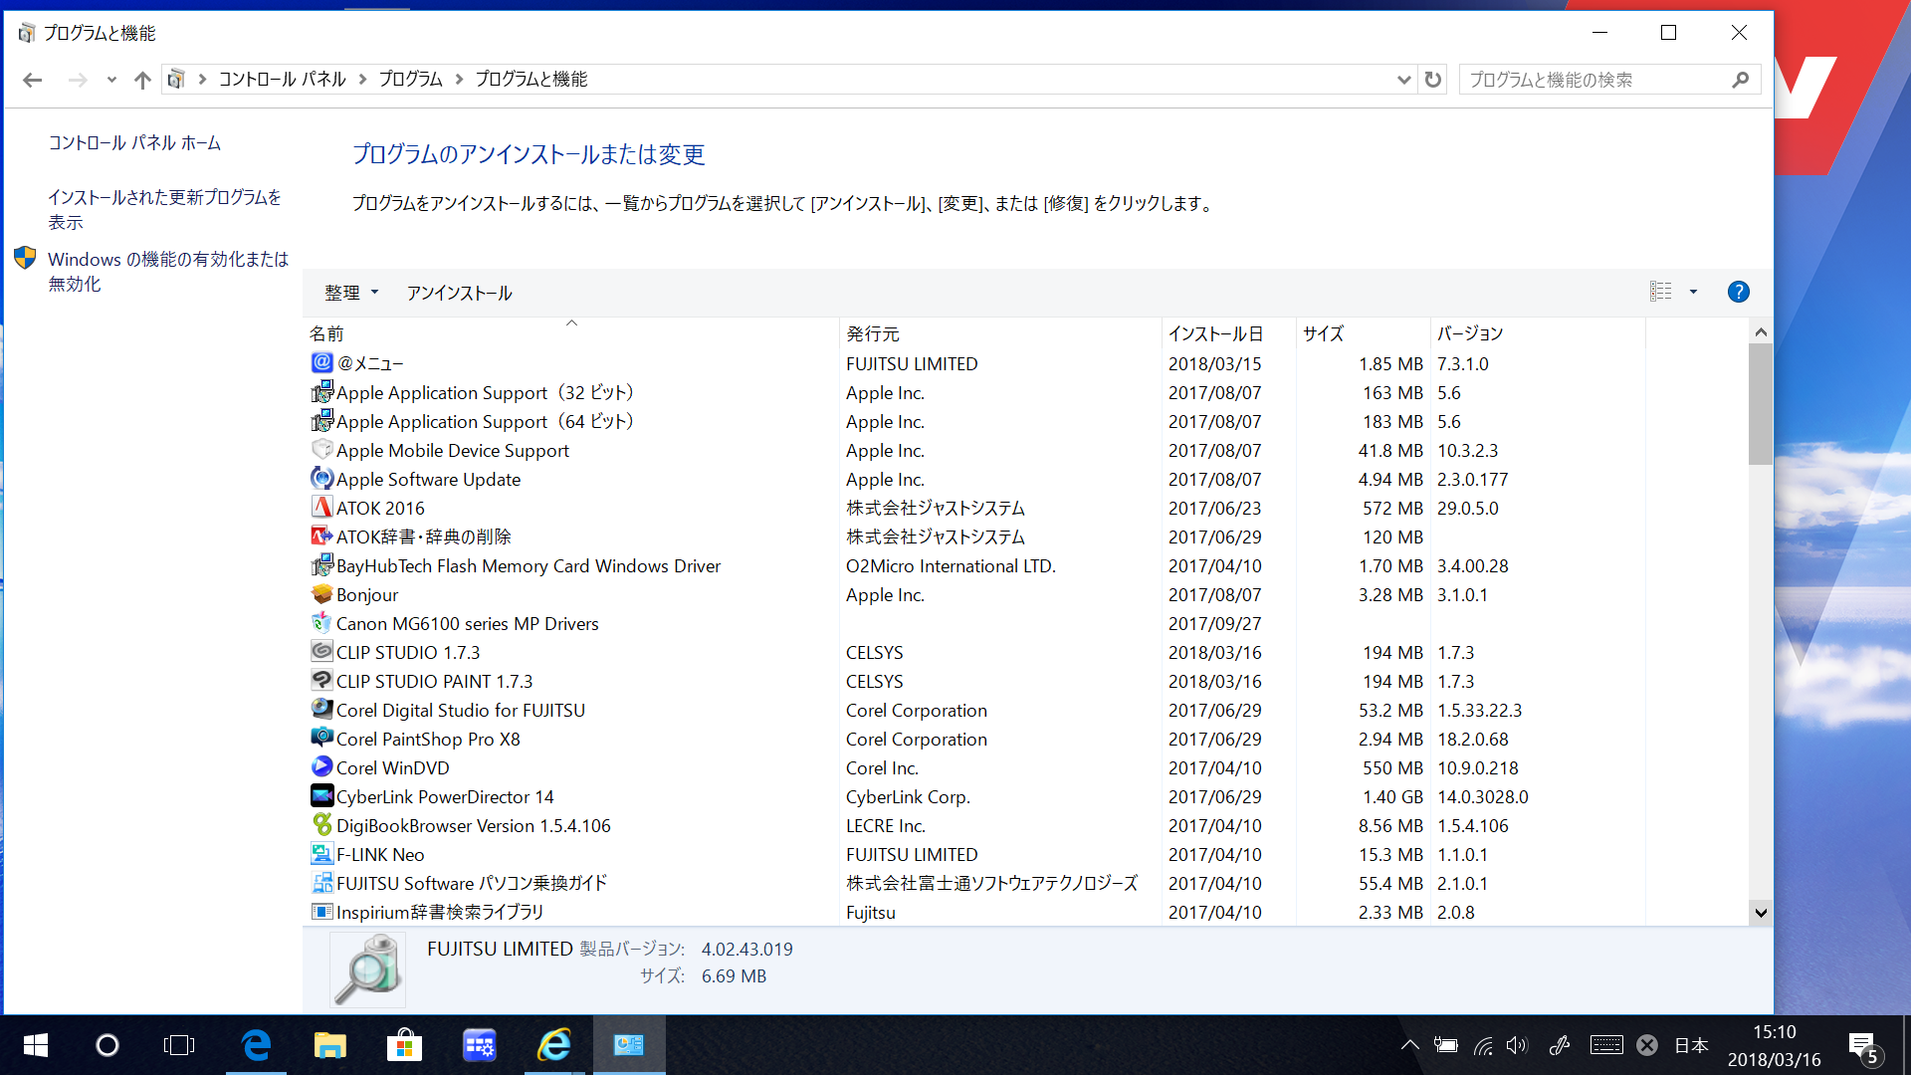Image resolution: width=1911 pixels, height=1075 pixels.
Task: Open Microsoft Store from taskbar
Action: pyautogui.click(x=404, y=1045)
